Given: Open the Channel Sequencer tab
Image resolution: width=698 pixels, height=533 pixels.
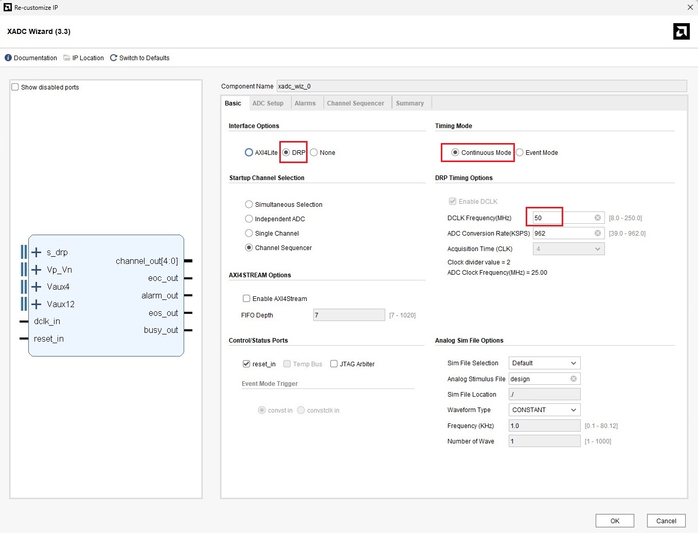Looking at the screenshot, I should [x=355, y=103].
